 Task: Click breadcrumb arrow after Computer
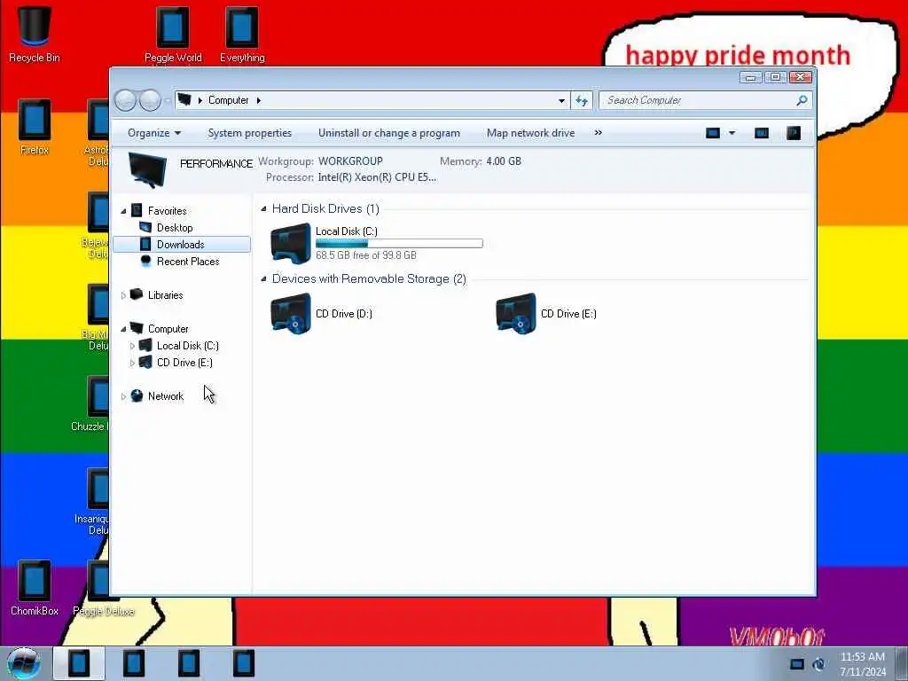pos(259,100)
